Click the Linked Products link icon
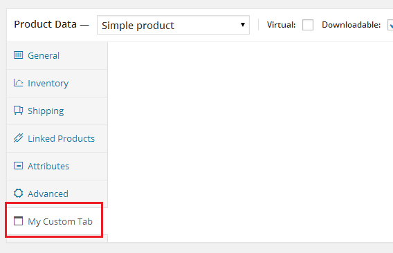This screenshot has width=393, height=253. (x=18, y=138)
